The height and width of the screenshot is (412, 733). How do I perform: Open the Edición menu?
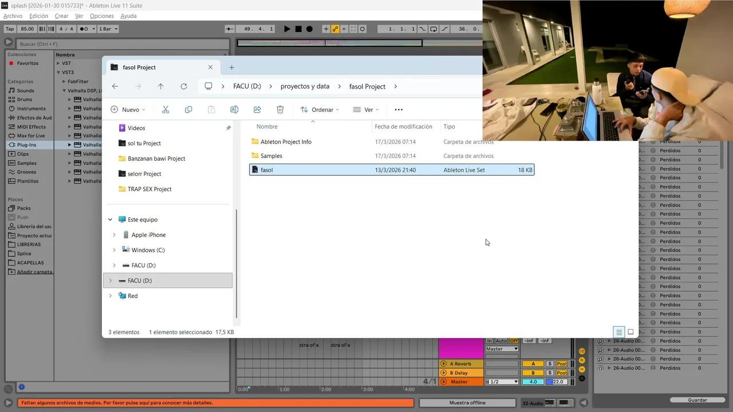tap(38, 16)
